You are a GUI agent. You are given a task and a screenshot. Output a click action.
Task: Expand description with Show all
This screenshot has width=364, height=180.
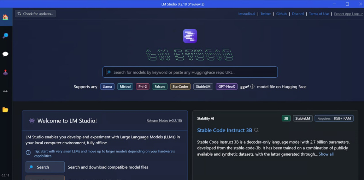(326, 154)
